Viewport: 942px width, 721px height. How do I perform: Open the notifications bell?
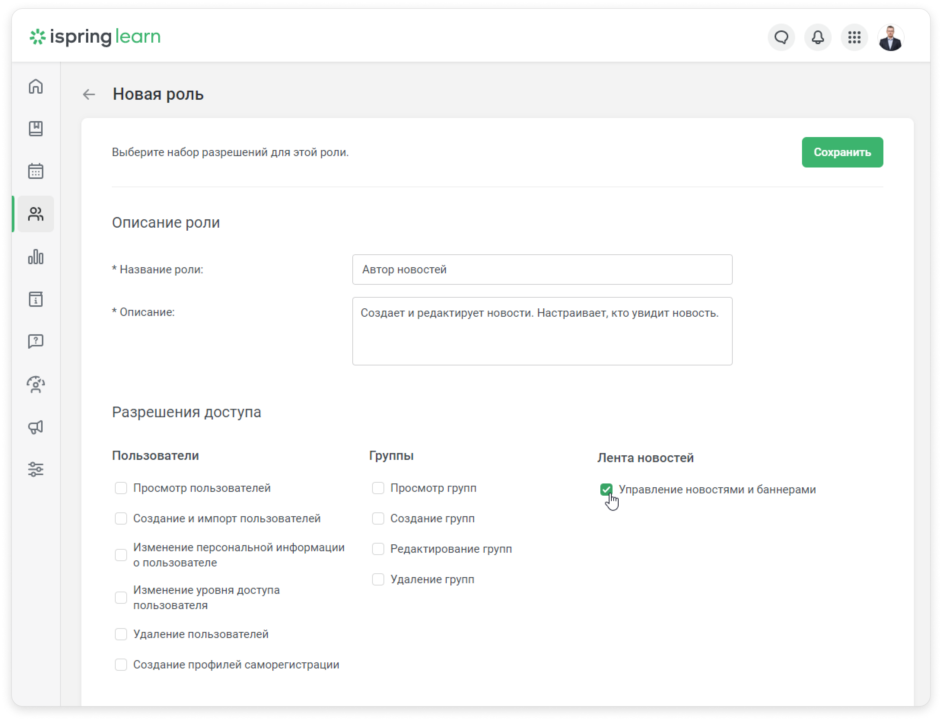(x=818, y=37)
